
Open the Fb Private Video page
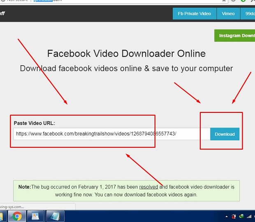click(x=195, y=14)
